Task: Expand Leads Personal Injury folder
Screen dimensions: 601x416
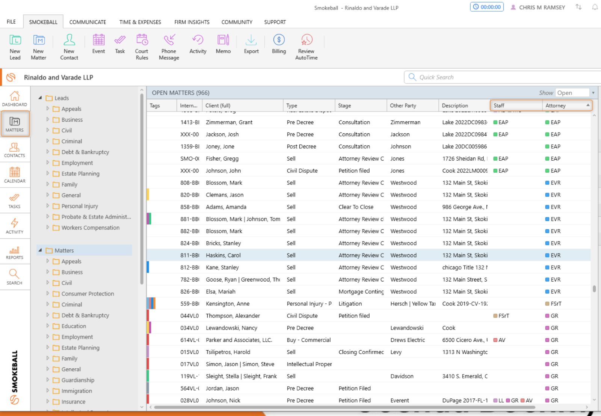Action: (48, 206)
